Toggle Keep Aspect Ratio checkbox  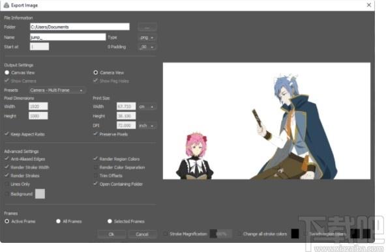coord(7,134)
